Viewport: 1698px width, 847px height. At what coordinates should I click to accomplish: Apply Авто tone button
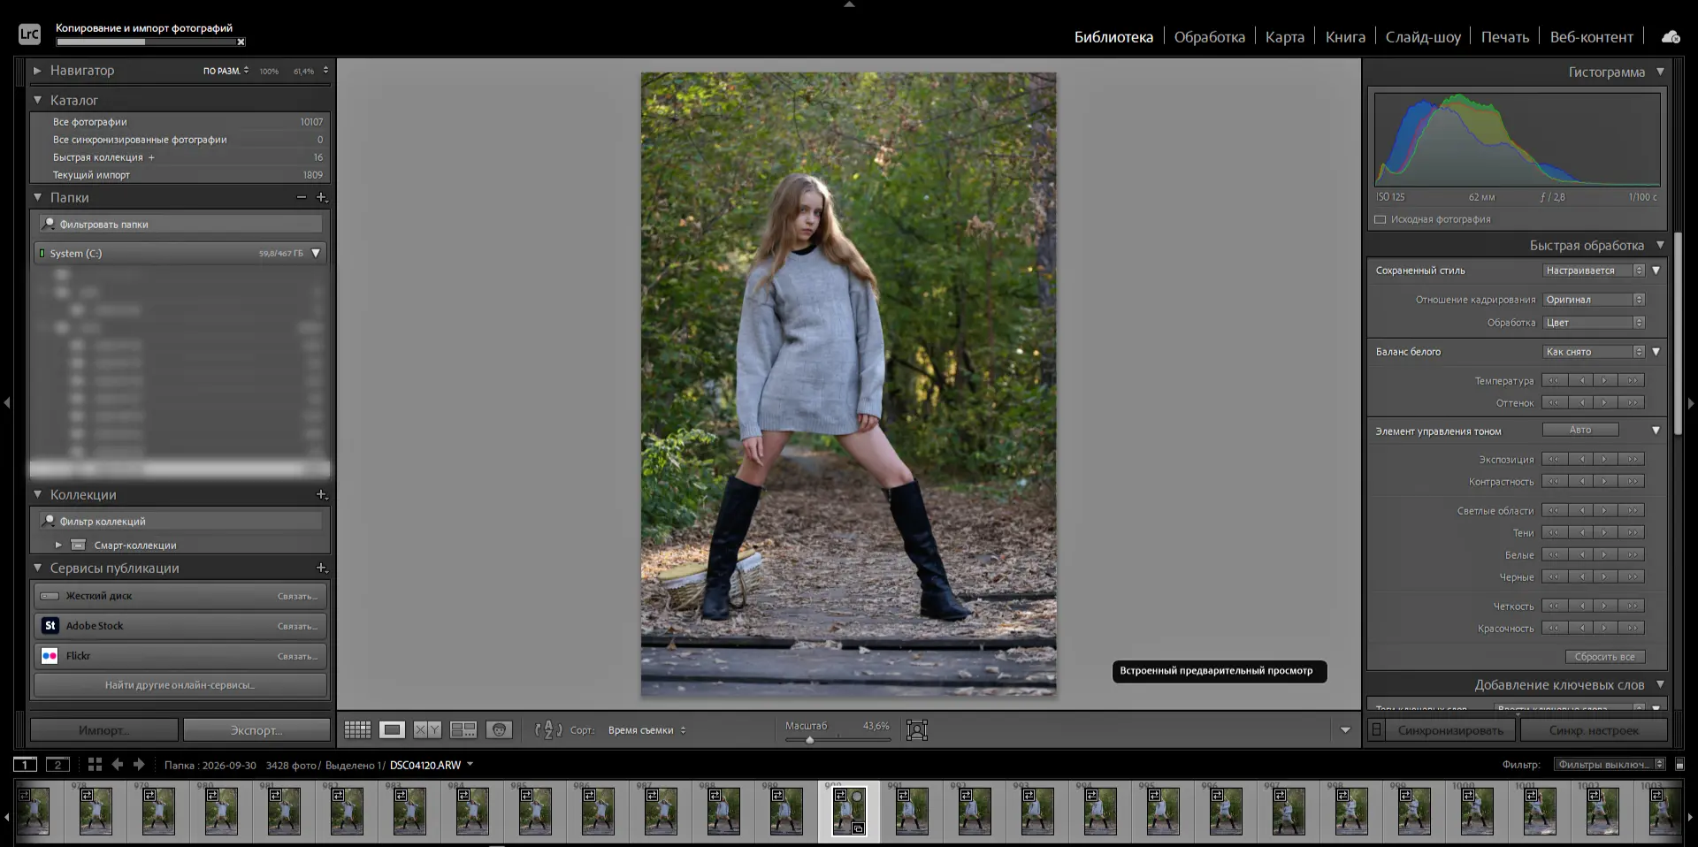click(x=1580, y=430)
